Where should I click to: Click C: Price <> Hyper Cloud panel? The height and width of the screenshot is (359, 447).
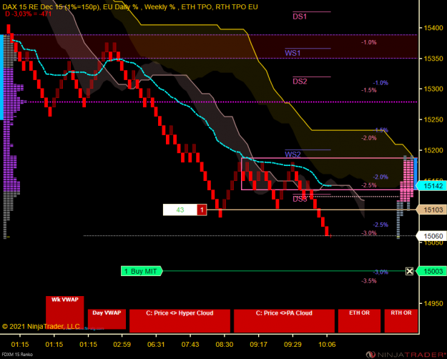[x=180, y=320]
